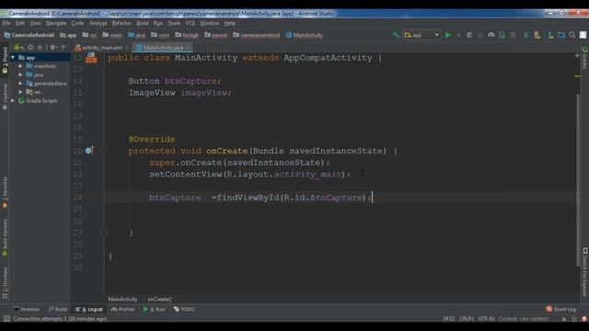This screenshot has height=331, width=589.
Task: Open the Refactor menu
Action: click(121, 23)
